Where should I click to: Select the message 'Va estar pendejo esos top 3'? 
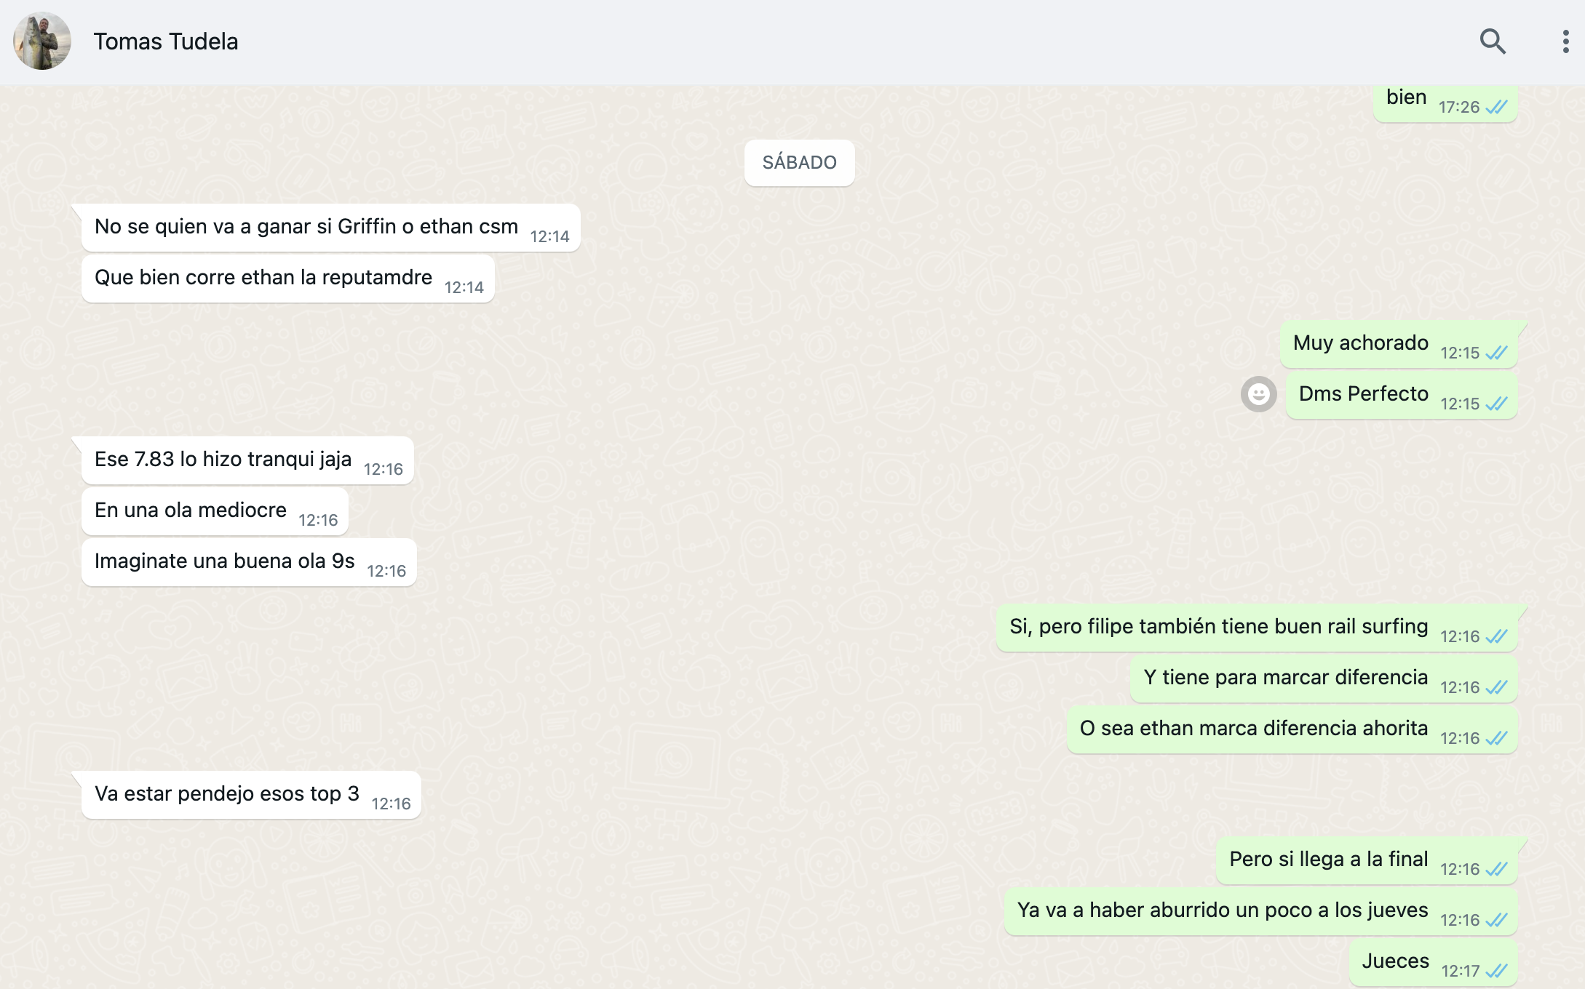coord(252,795)
